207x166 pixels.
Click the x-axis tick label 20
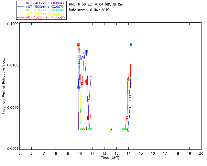(x=201, y=153)
